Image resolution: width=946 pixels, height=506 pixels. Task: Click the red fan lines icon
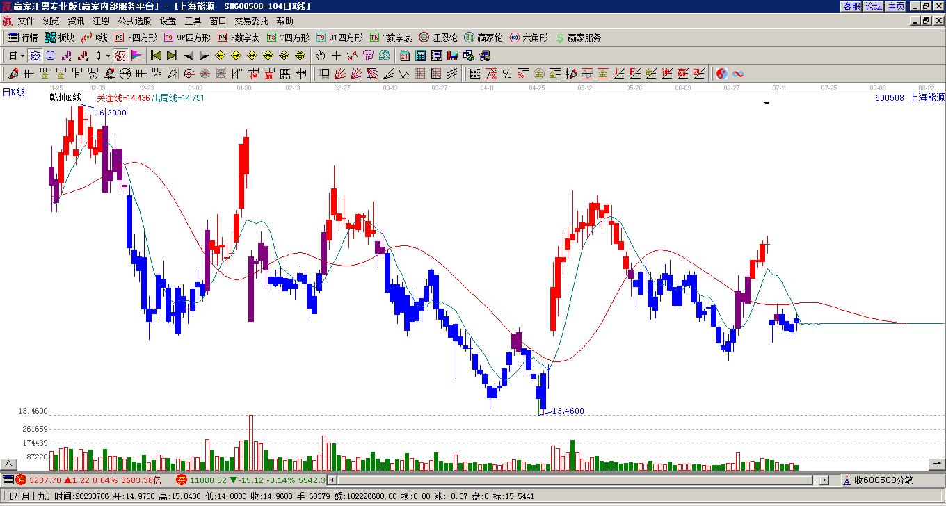(339, 74)
